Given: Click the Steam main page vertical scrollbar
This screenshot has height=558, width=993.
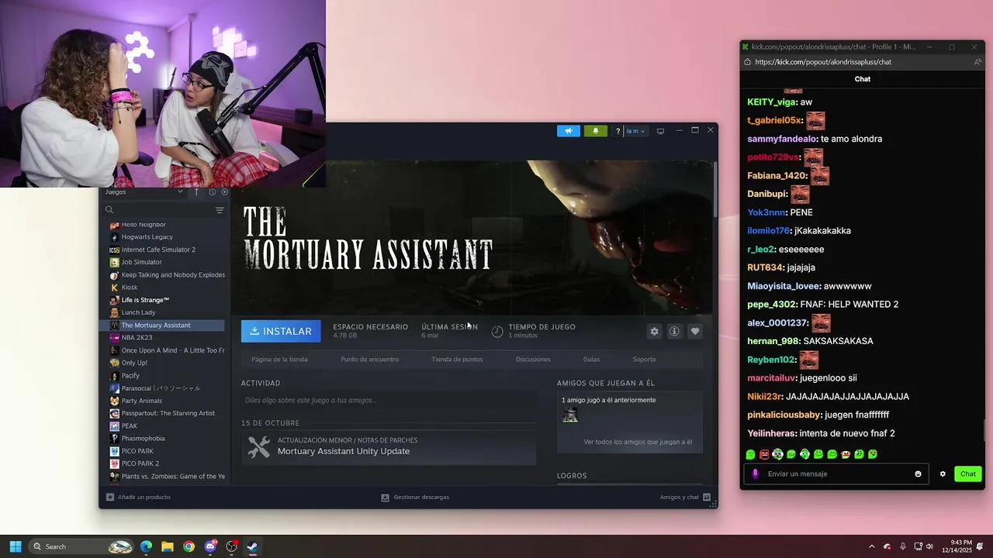Looking at the screenshot, I should pyautogui.click(x=714, y=190).
